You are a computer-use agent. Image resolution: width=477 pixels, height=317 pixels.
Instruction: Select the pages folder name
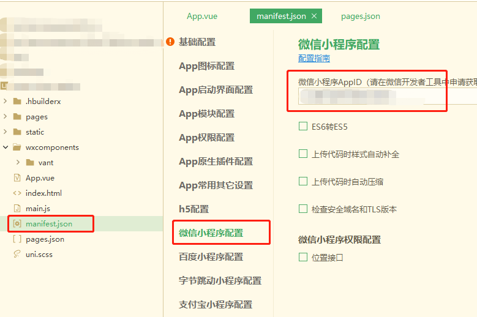[x=37, y=117]
